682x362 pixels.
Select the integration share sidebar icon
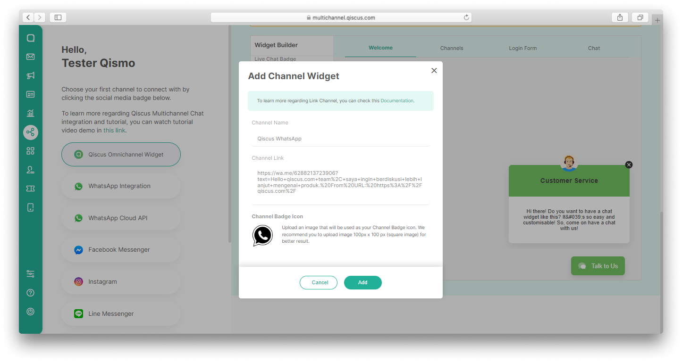tap(31, 132)
